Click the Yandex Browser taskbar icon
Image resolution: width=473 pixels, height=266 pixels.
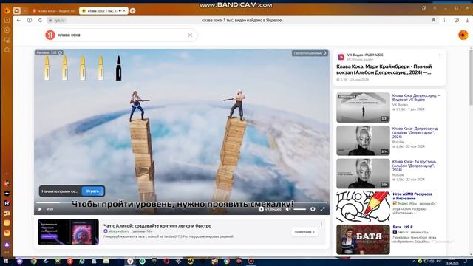(x=130, y=261)
